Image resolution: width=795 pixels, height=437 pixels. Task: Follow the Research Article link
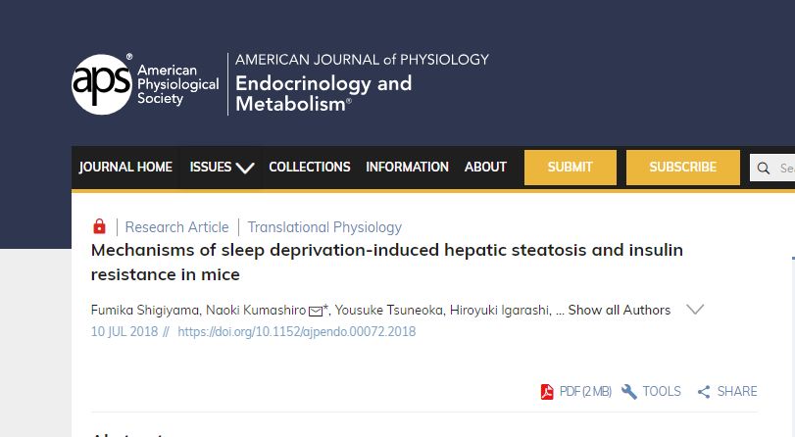(x=177, y=227)
